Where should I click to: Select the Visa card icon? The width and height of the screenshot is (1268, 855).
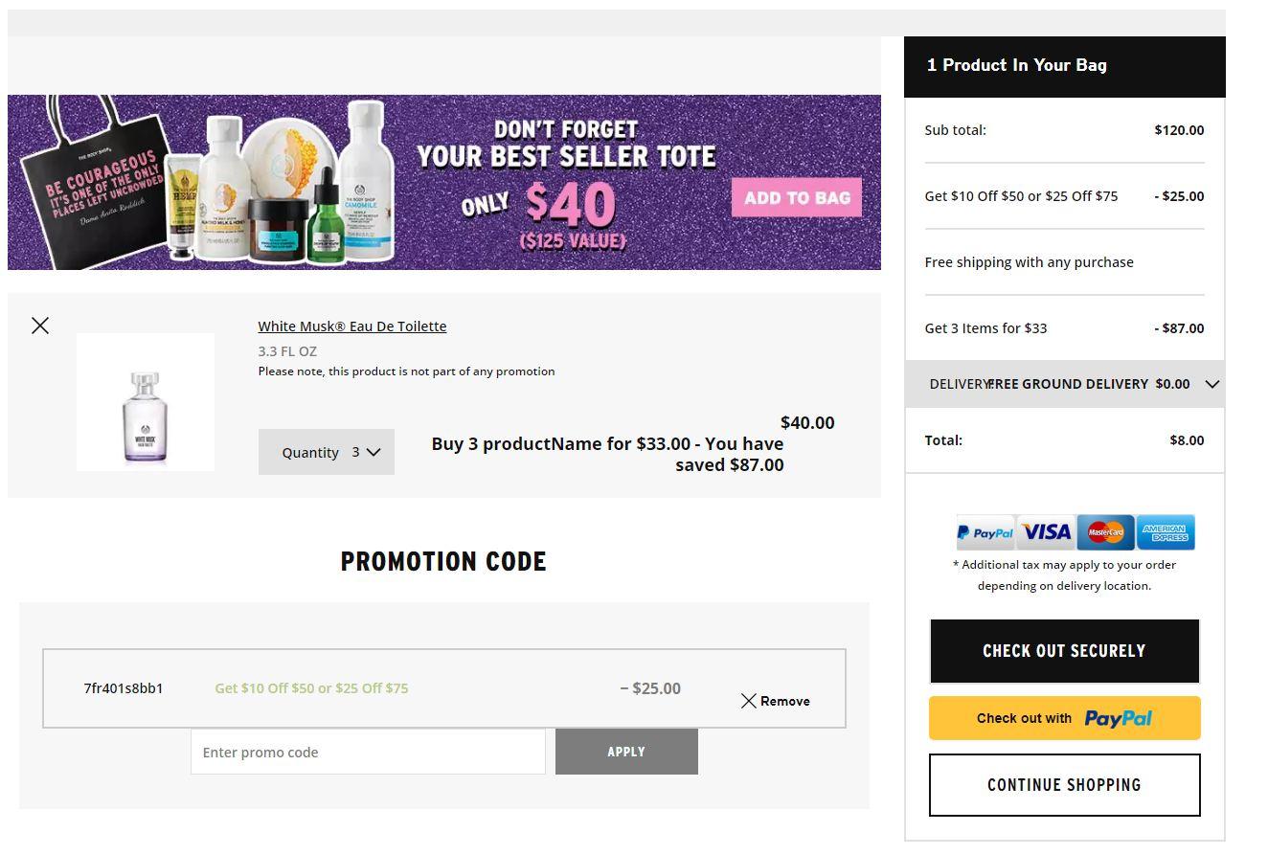(x=1045, y=532)
